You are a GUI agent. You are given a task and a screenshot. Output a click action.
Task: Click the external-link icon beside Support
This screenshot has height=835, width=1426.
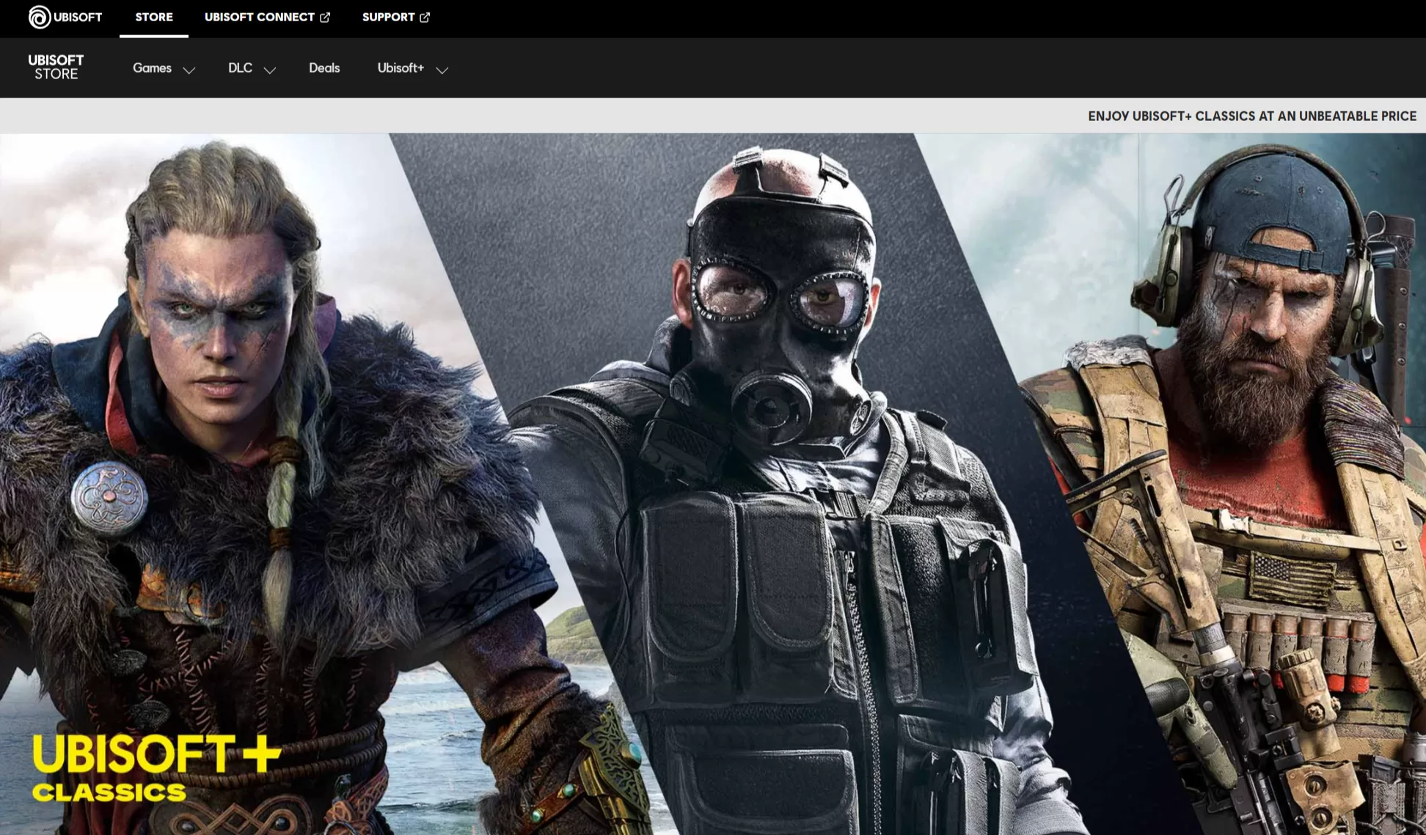425,17
